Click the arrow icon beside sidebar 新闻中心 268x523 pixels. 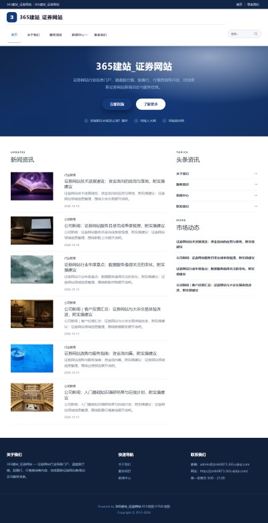(x=256, y=195)
